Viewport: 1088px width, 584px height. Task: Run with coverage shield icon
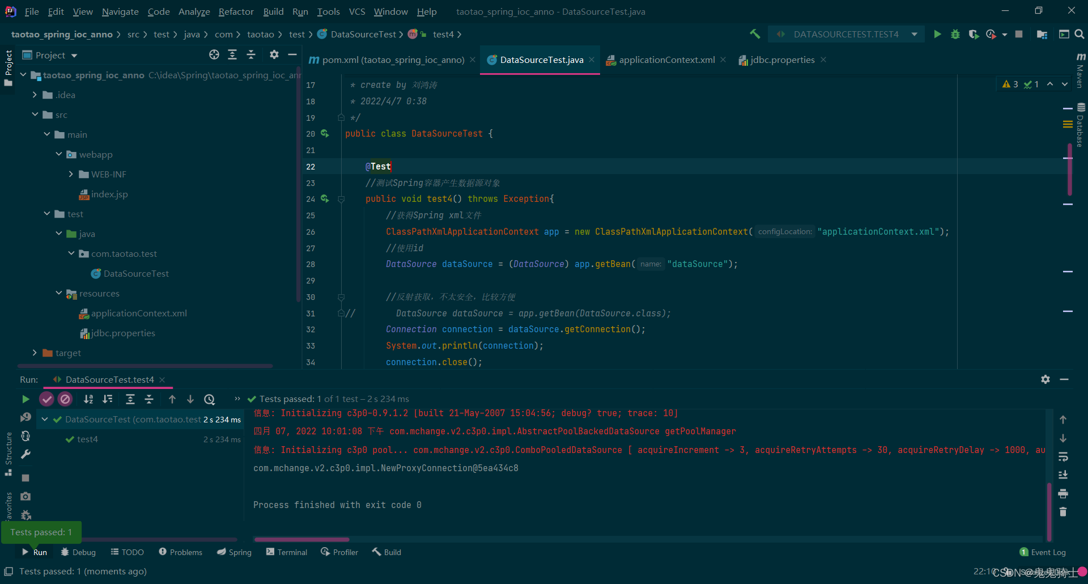click(974, 34)
